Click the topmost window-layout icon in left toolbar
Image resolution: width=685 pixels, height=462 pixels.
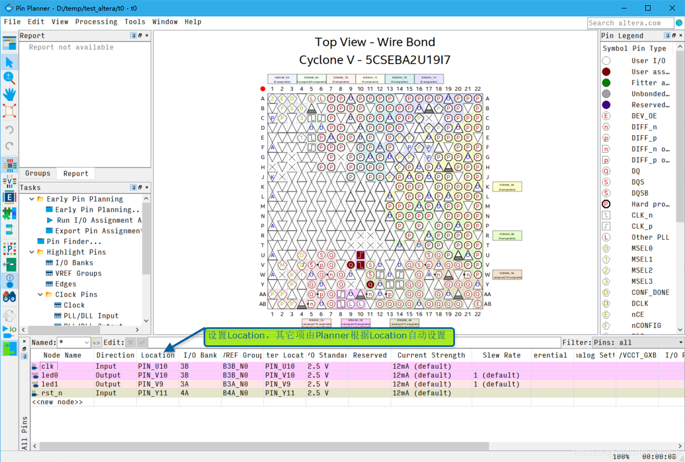click(9, 44)
